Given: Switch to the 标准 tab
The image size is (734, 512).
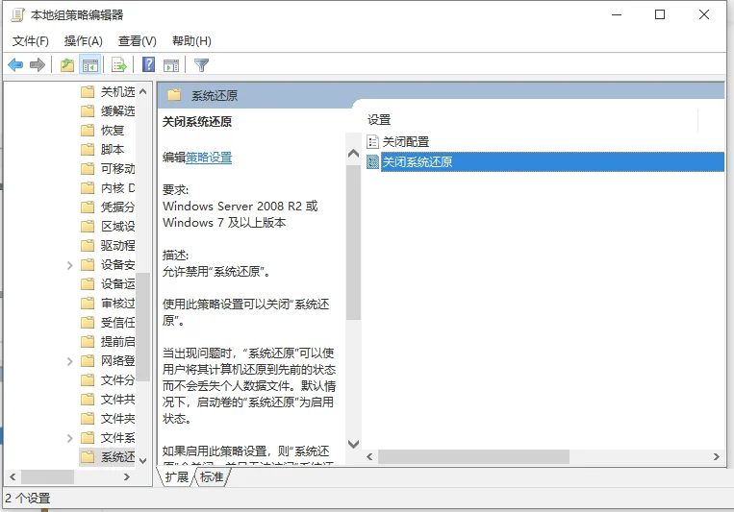Looking at the screenshot, I should (212, 476).
